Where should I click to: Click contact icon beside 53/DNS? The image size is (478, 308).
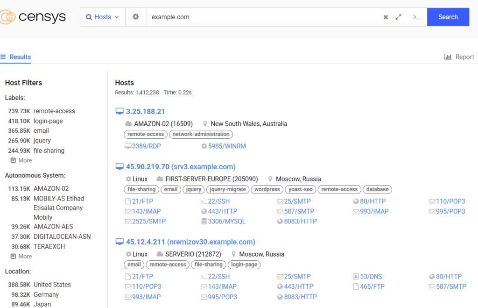(x=356, y=277)
